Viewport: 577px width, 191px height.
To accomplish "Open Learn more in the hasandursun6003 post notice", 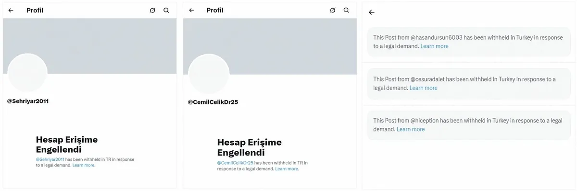I will (434, 46).
